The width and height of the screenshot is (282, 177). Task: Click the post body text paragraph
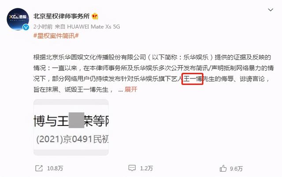[154, 74]
